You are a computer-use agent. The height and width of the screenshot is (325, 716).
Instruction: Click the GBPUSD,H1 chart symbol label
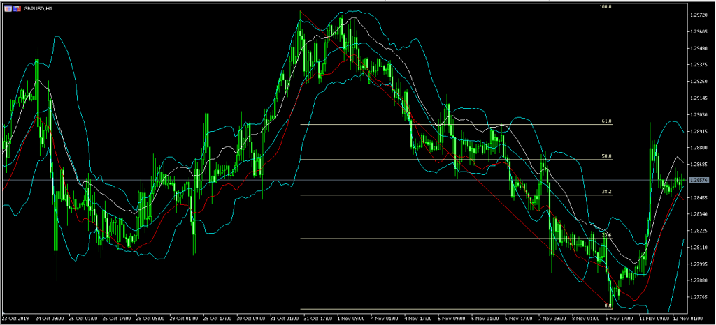[x=38, y=7]
